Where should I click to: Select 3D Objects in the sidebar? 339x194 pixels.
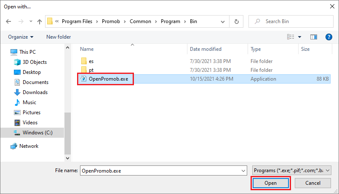point(35,62)
